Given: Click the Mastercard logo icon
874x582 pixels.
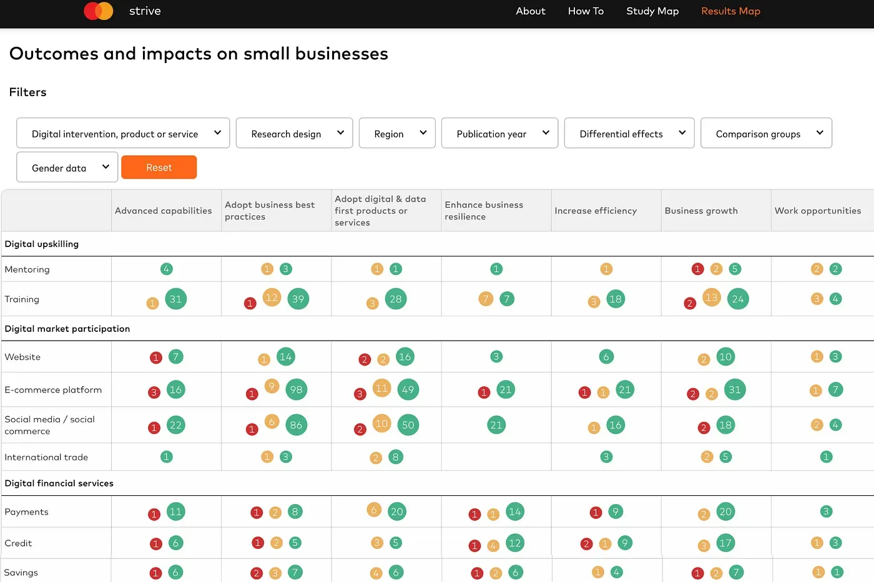Looking at the screenshot, I should click(98, 11).
